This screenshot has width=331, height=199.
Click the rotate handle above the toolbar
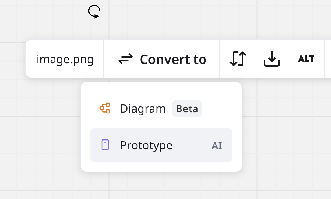coord(94,11)
